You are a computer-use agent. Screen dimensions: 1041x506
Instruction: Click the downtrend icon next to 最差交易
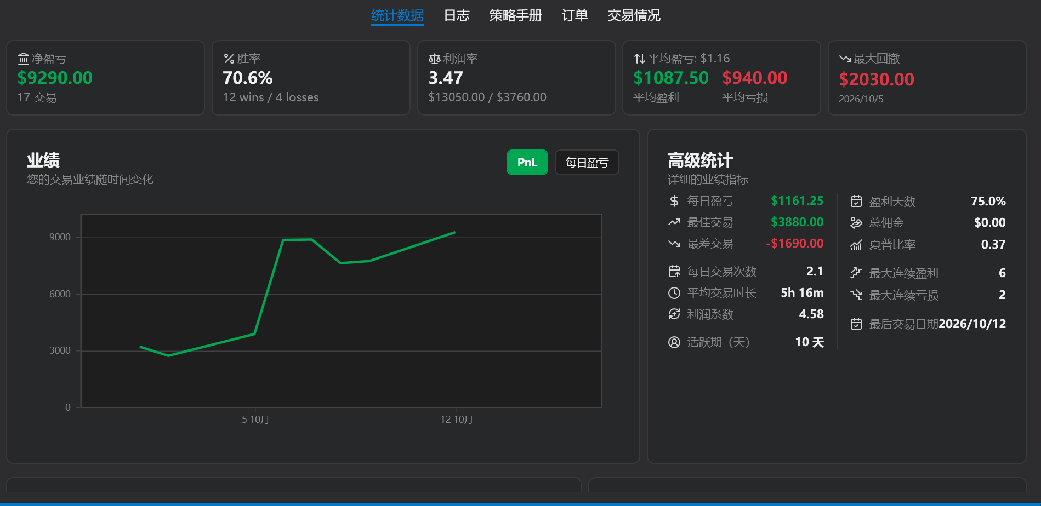[x=674, y=244]
